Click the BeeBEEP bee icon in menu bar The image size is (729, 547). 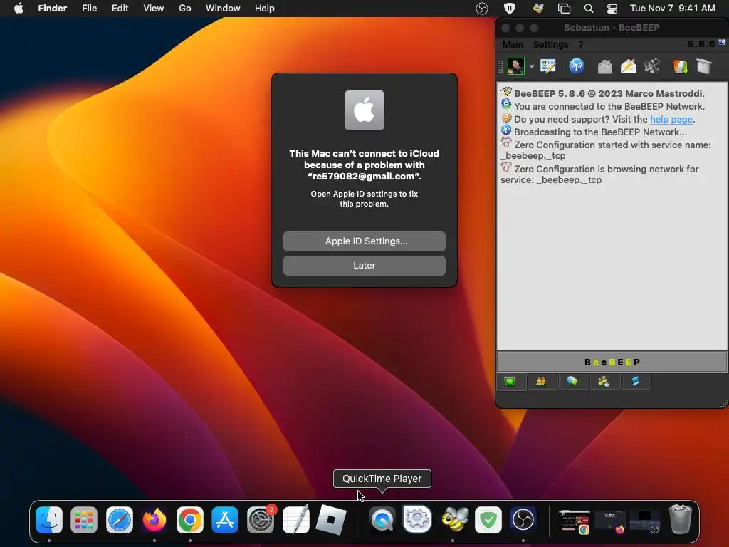point(538,8)
